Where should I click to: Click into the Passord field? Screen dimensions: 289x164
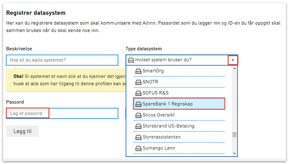point(62,113)
